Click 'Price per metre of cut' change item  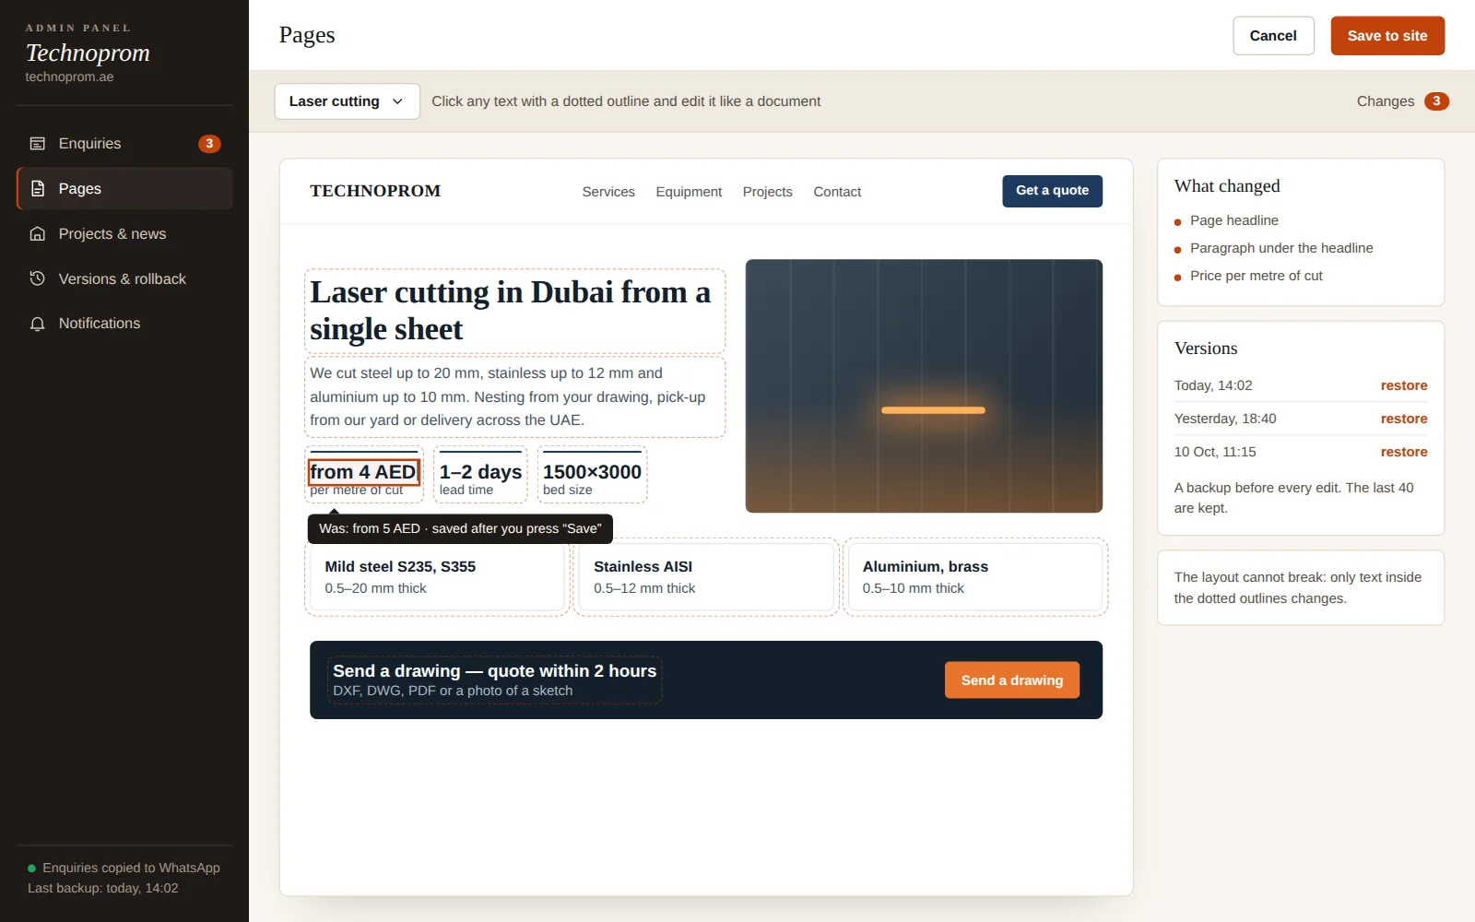click(x=1256, y=276)
